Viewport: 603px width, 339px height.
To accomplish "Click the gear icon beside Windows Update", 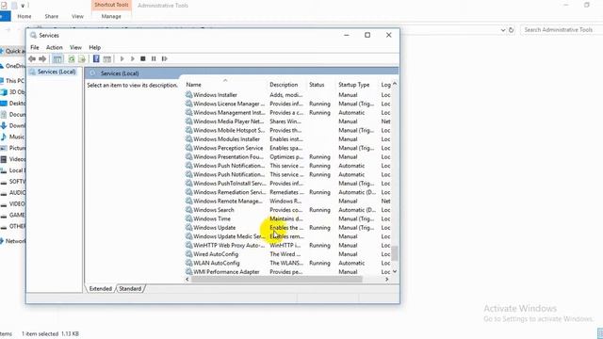I will [188, 228].
